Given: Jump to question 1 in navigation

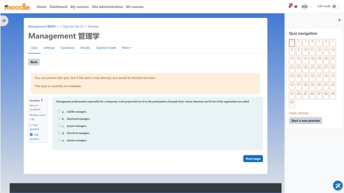Looking at the screenshot, I should tap(292, 43).
